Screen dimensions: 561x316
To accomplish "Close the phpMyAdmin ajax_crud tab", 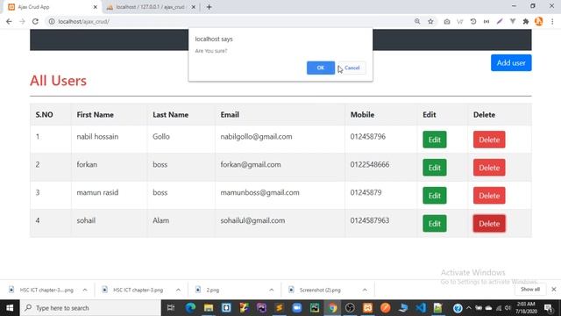I will coord(194,7).
